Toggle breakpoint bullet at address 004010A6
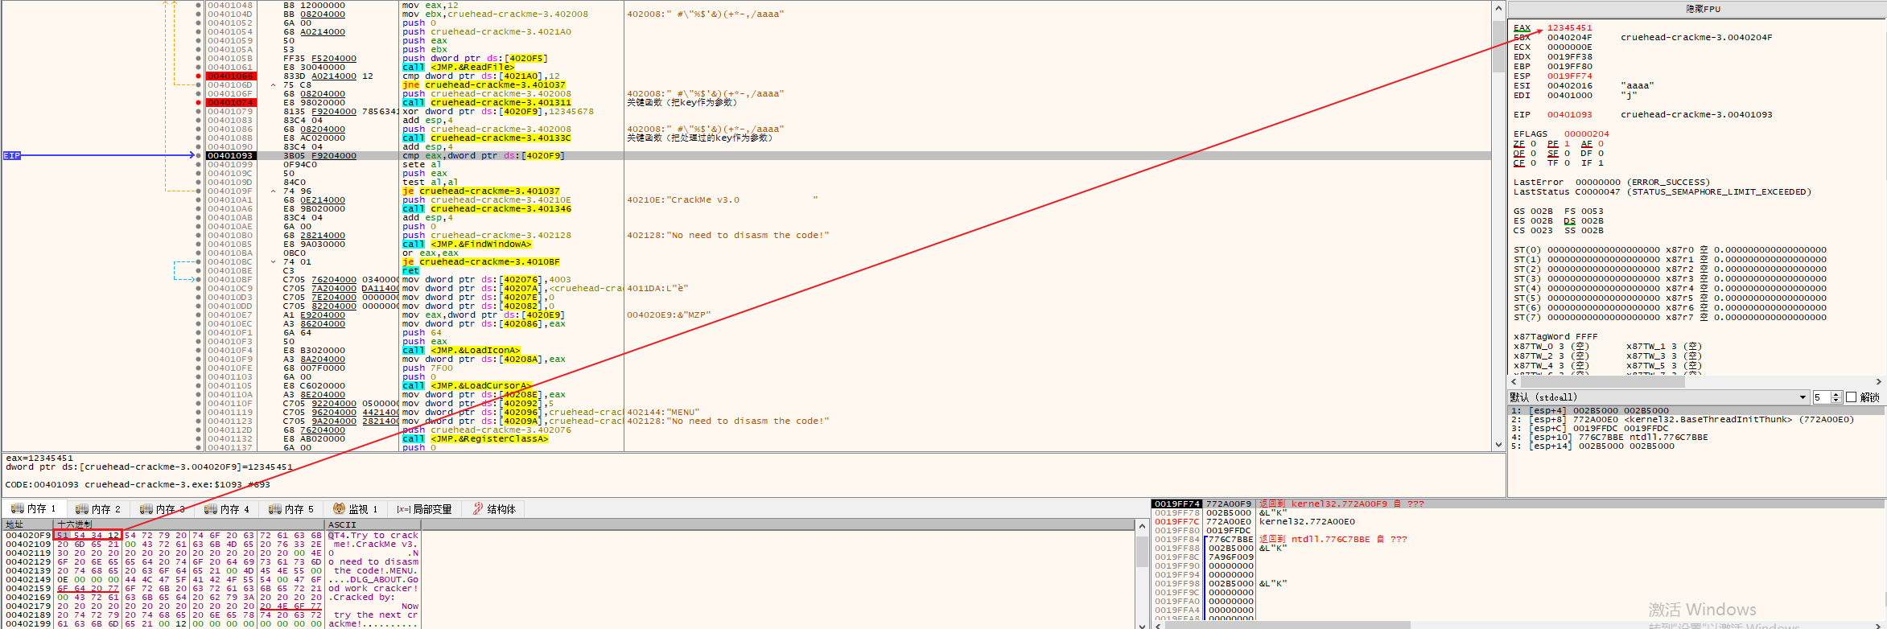The height and width of the screenshot is (629, 1887). [199, 209]
